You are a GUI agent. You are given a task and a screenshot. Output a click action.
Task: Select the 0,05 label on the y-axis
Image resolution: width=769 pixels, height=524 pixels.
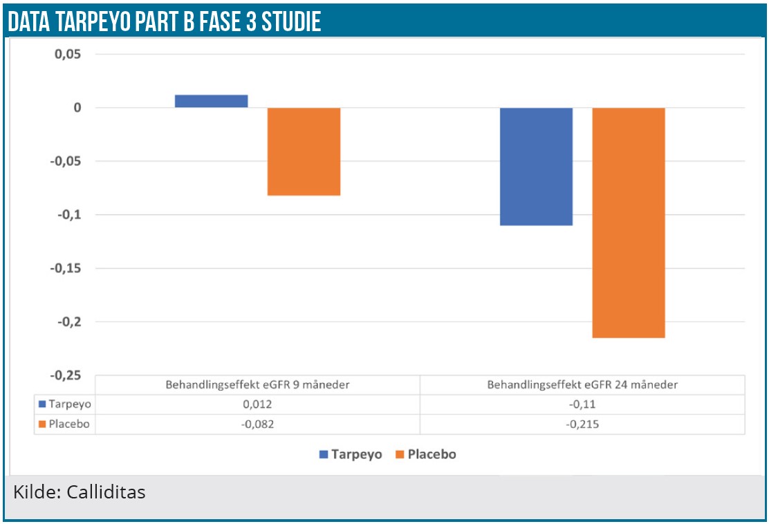click(67, 54)
